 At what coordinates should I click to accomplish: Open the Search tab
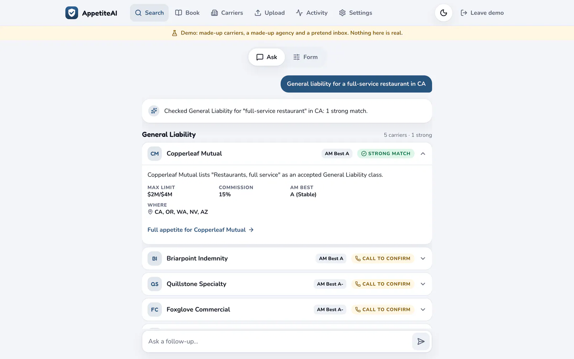point(149,13)
